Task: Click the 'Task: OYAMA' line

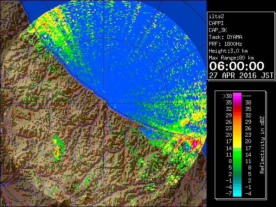Action: click(x=226, y=37)
